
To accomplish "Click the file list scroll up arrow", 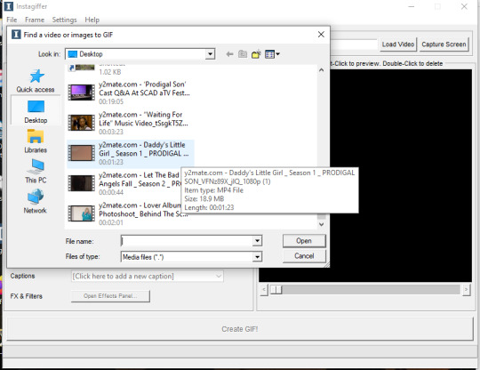I will coord(321,70).
